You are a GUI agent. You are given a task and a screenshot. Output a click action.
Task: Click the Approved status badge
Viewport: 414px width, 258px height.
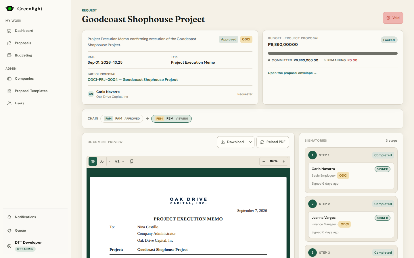[229, 40]
